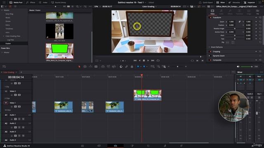Open the Media Pool panel
Viewport: 264px width, 148px height.
tap(16, 2)
